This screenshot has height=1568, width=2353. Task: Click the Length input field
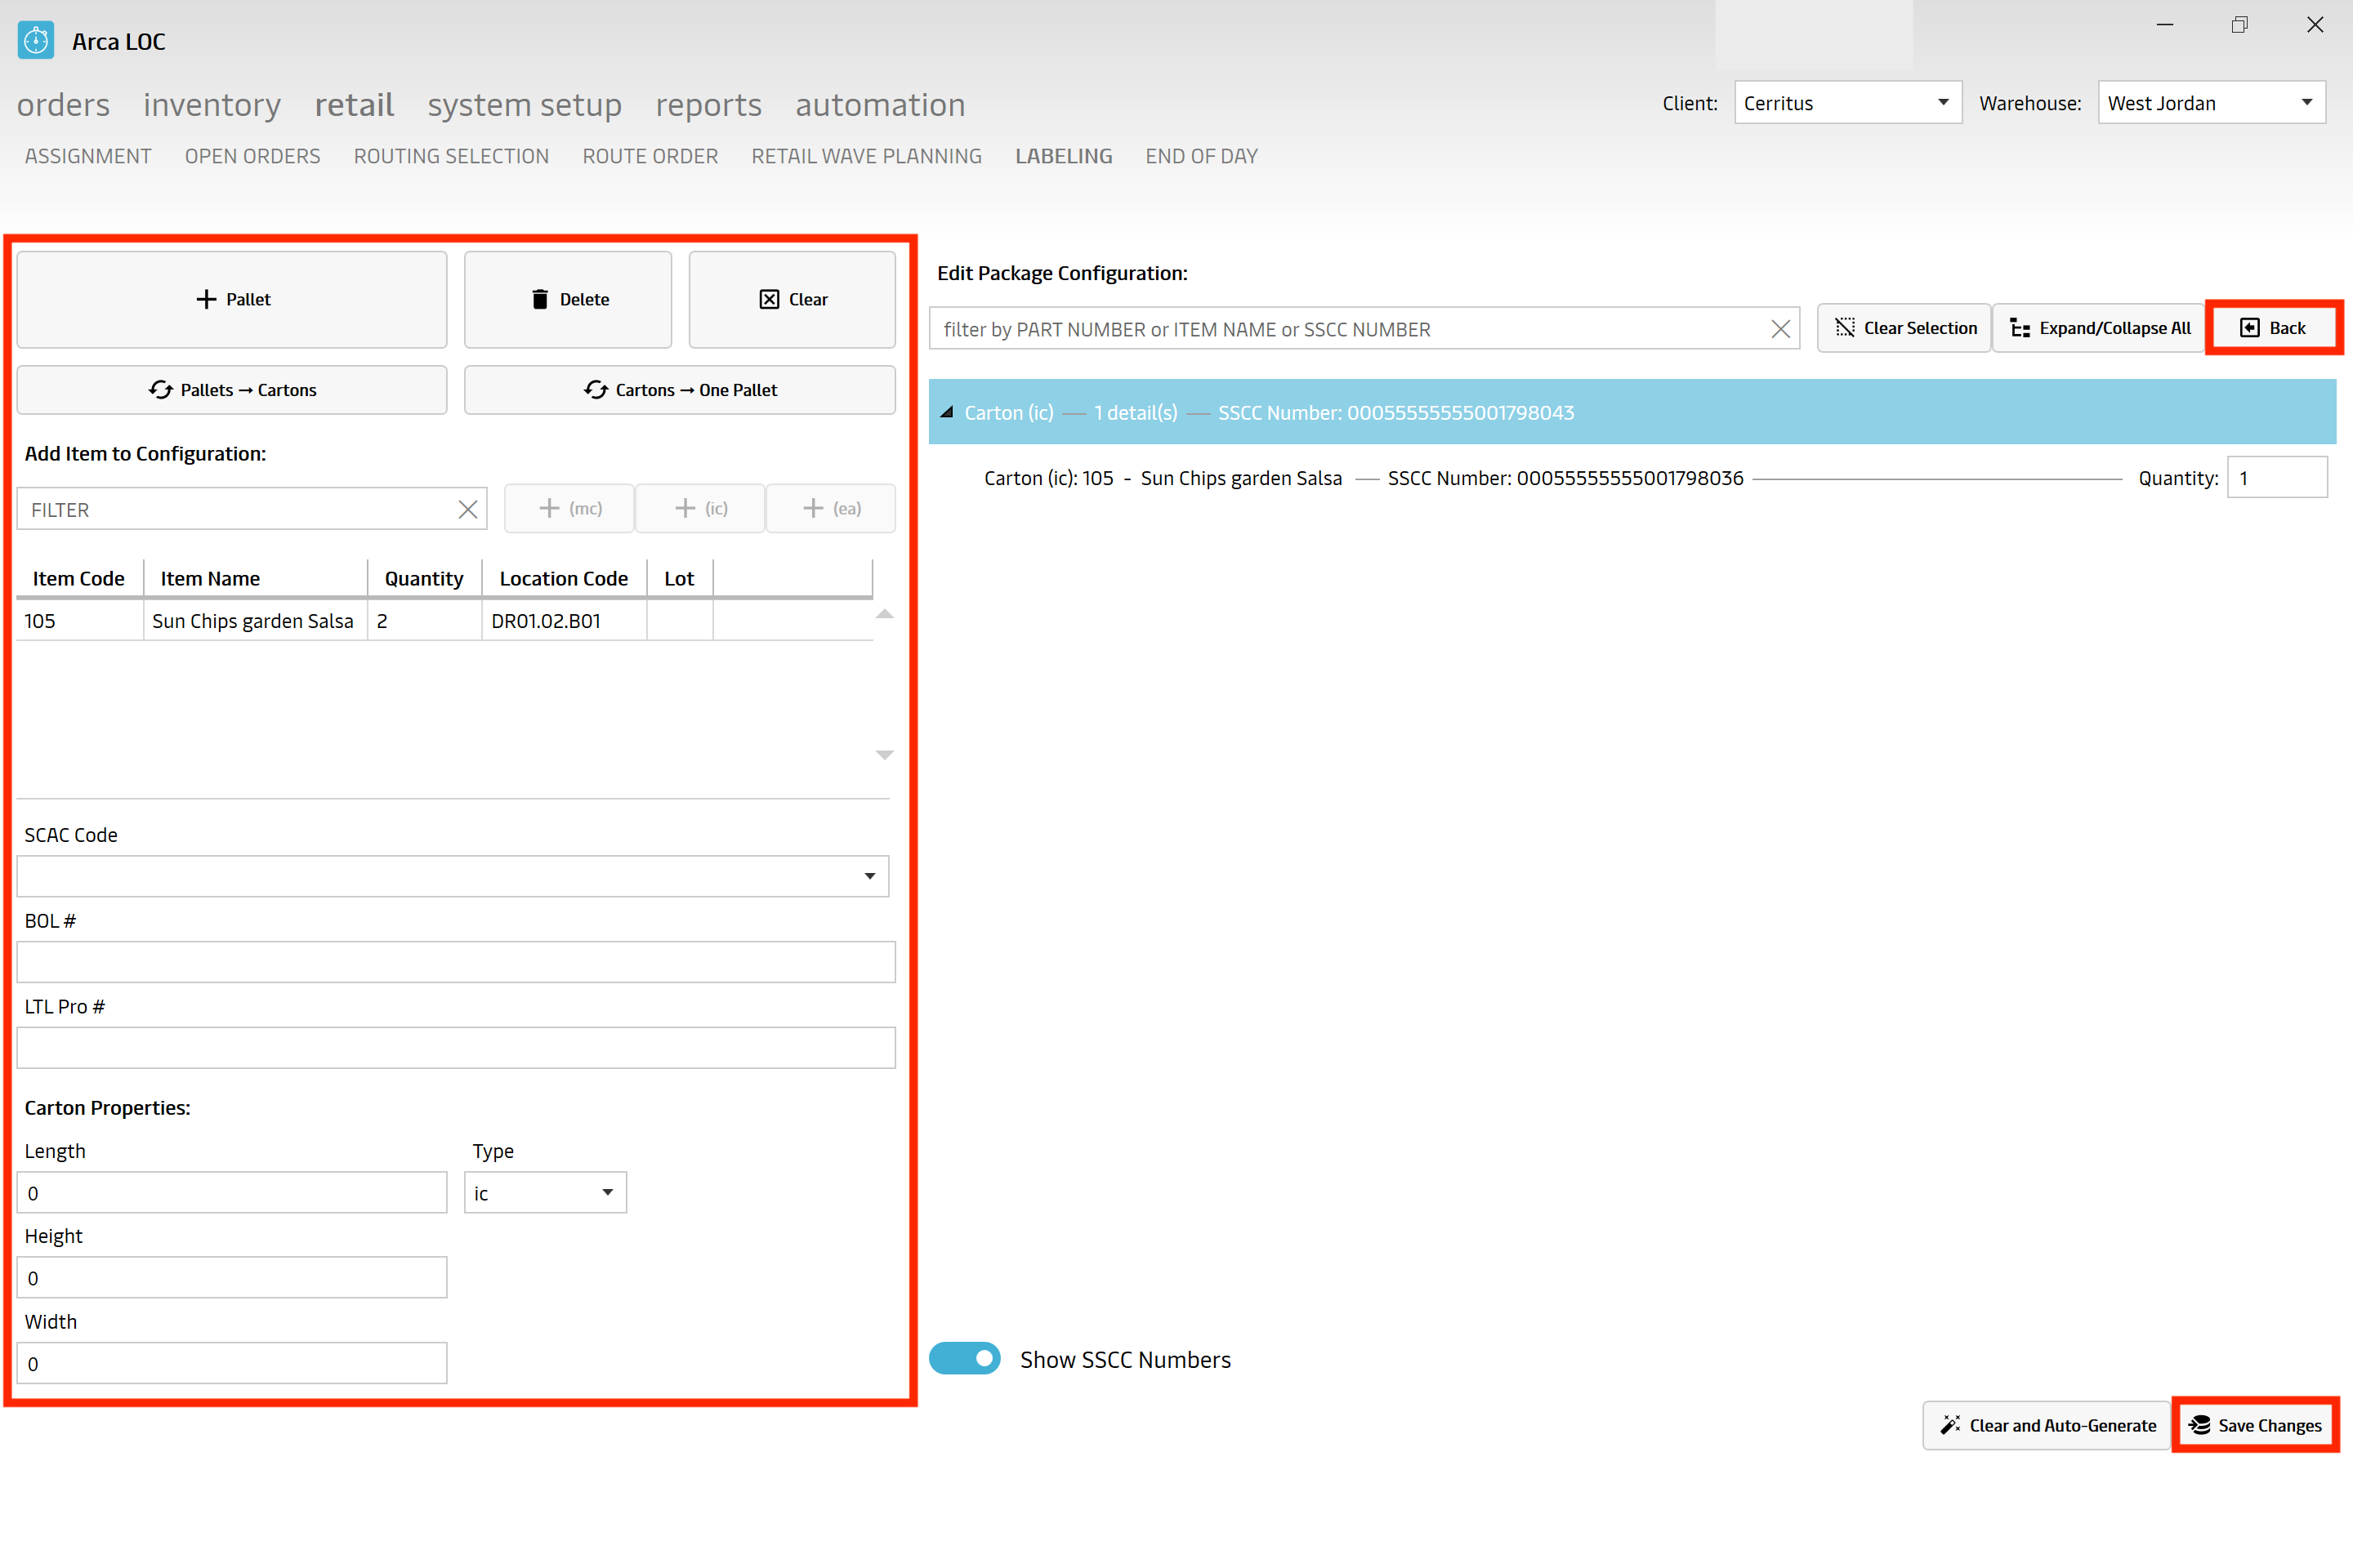[x=232, y=1193]
